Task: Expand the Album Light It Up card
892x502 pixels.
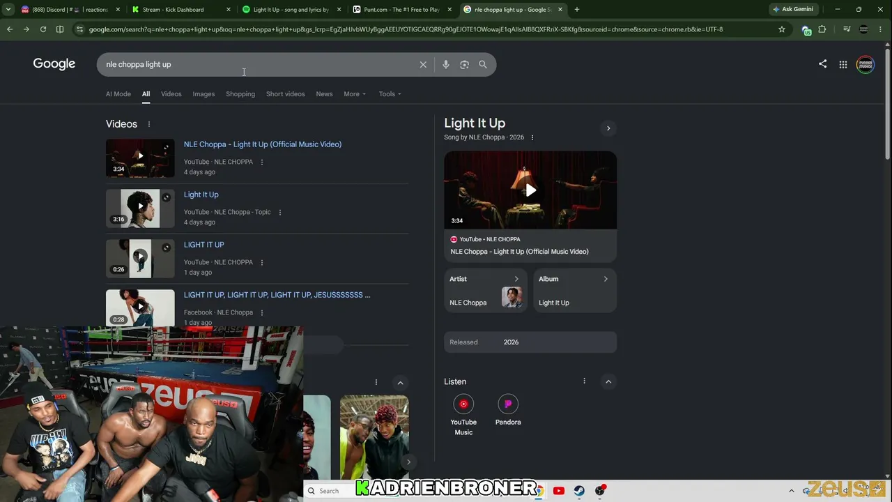Action: pos(575,290)
